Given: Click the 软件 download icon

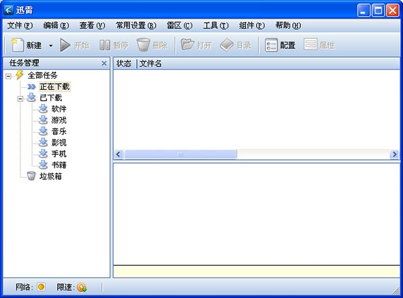Looking at the screenshot, I should (x=43, y=109).
